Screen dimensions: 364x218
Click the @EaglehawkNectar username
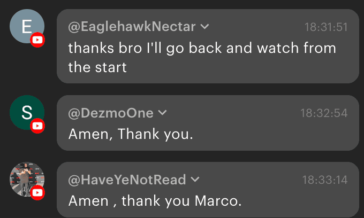pyautogui.click(x=132, y=27)
